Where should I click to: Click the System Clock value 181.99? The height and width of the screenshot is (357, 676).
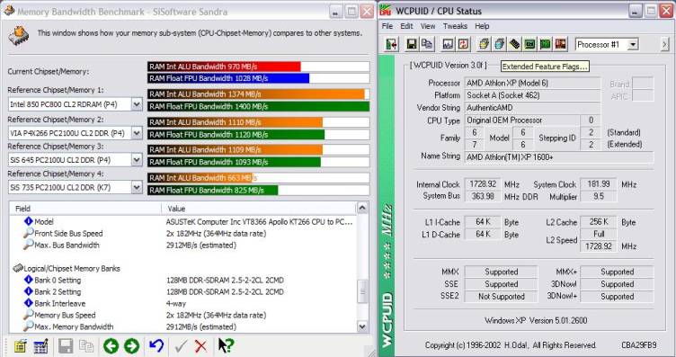(599, 184)
